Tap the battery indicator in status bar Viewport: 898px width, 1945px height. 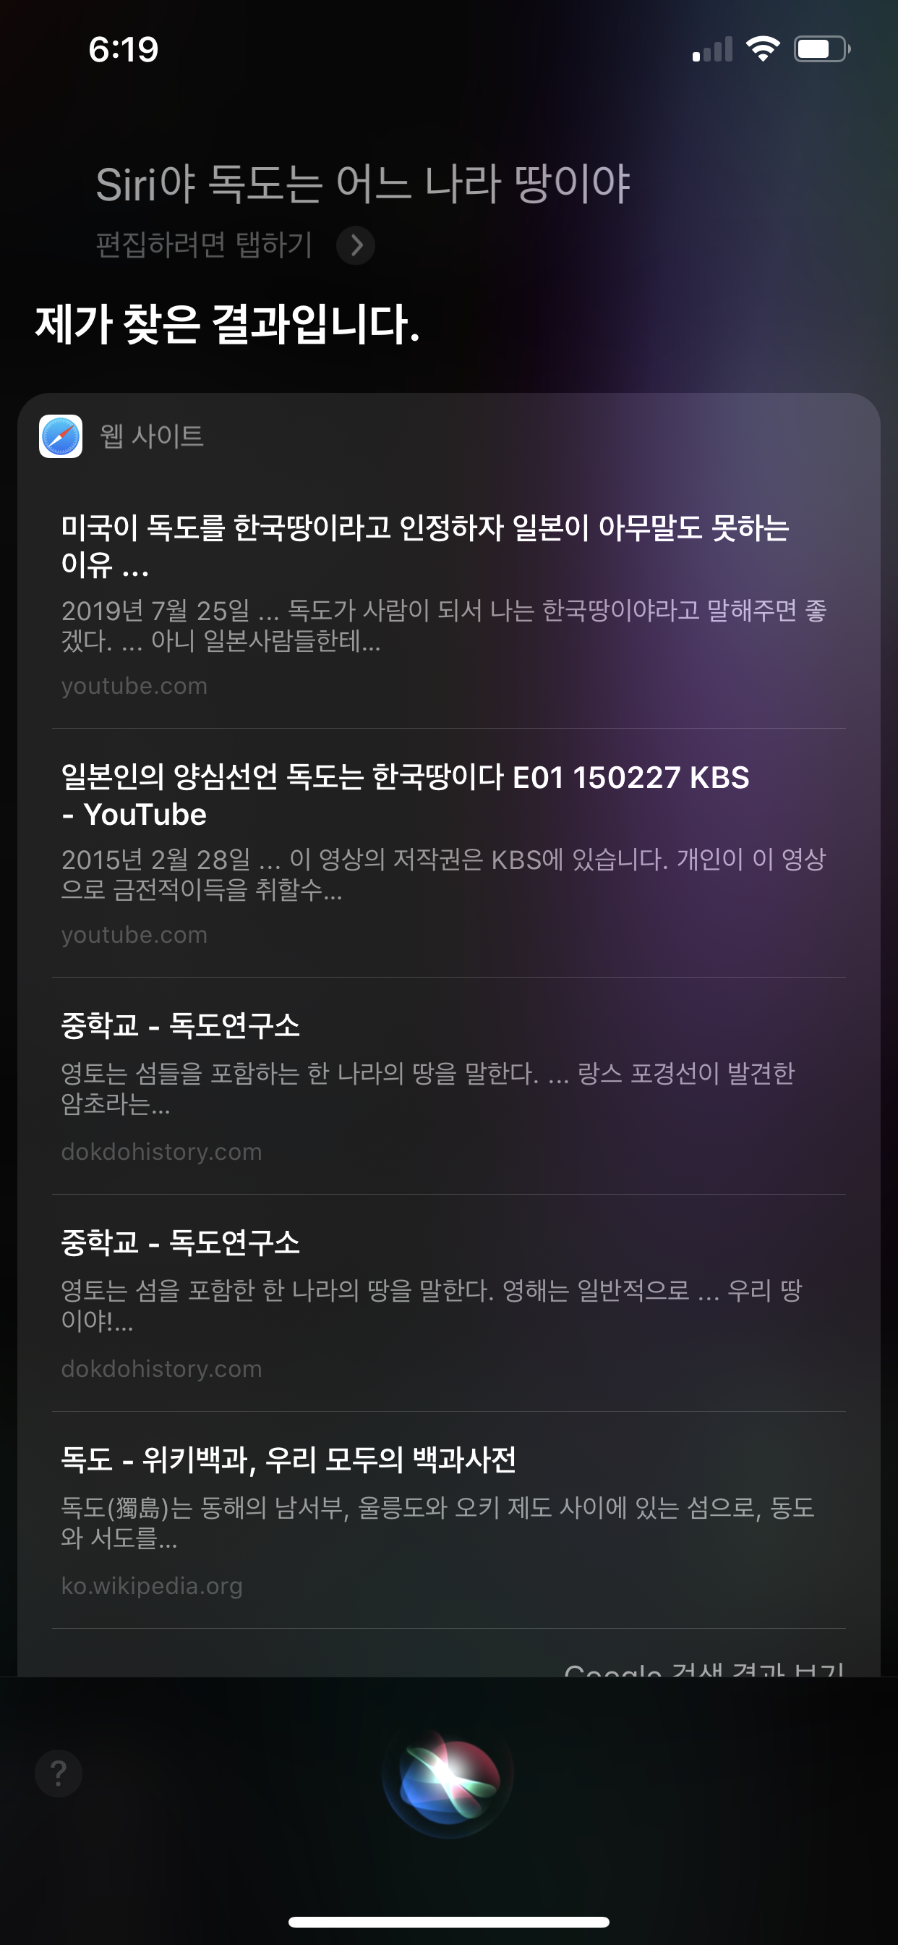click(821, 50)
